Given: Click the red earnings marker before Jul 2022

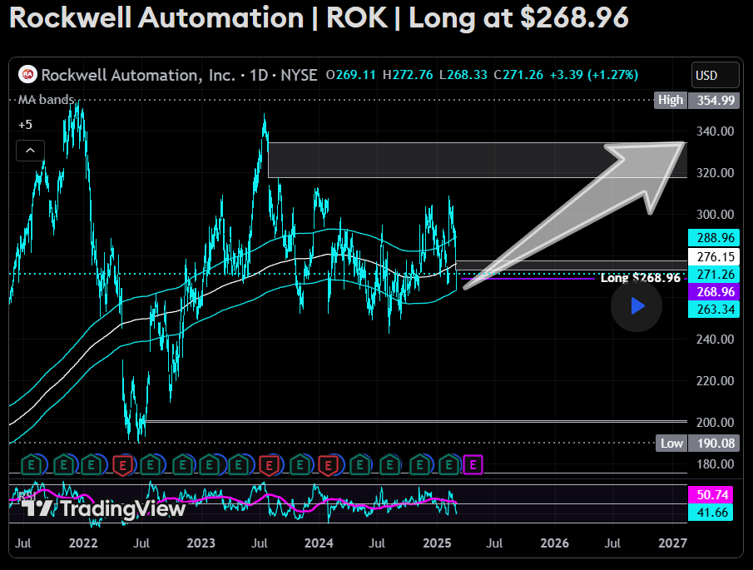Looking at the screenshot, I should (x=122, y=465).
